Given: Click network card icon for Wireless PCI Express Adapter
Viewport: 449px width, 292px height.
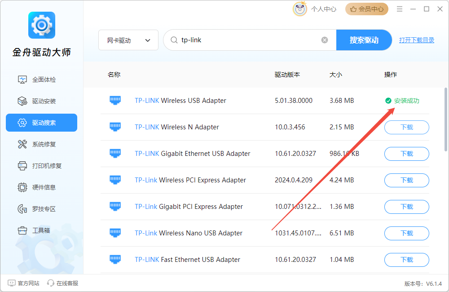Looking at the screenshot, I should click(115, 180).
